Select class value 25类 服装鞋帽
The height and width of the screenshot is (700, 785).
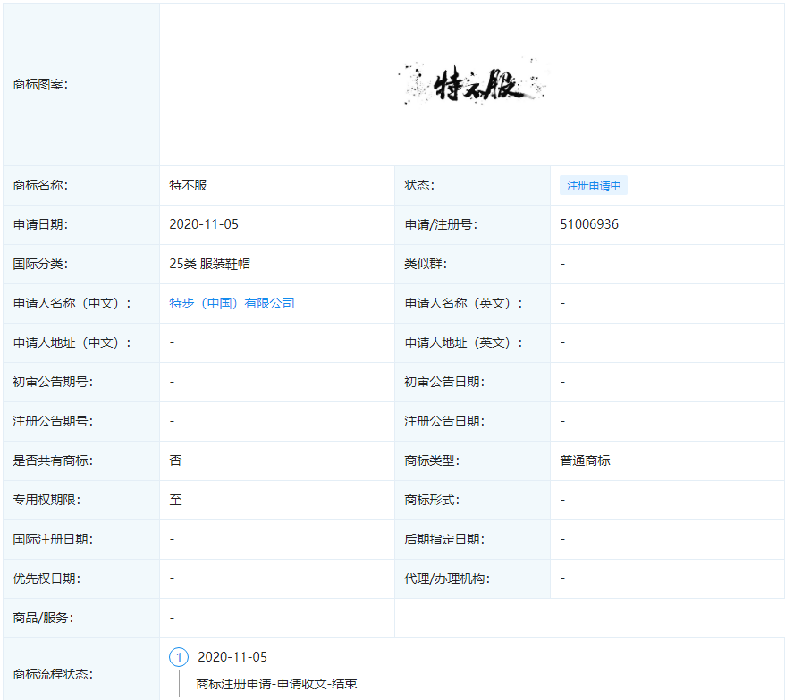click(x=210, y=264)
